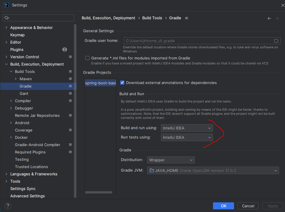Click the project-level icon on Version Control row
This screenshot has width=285, height=212.
70,57
